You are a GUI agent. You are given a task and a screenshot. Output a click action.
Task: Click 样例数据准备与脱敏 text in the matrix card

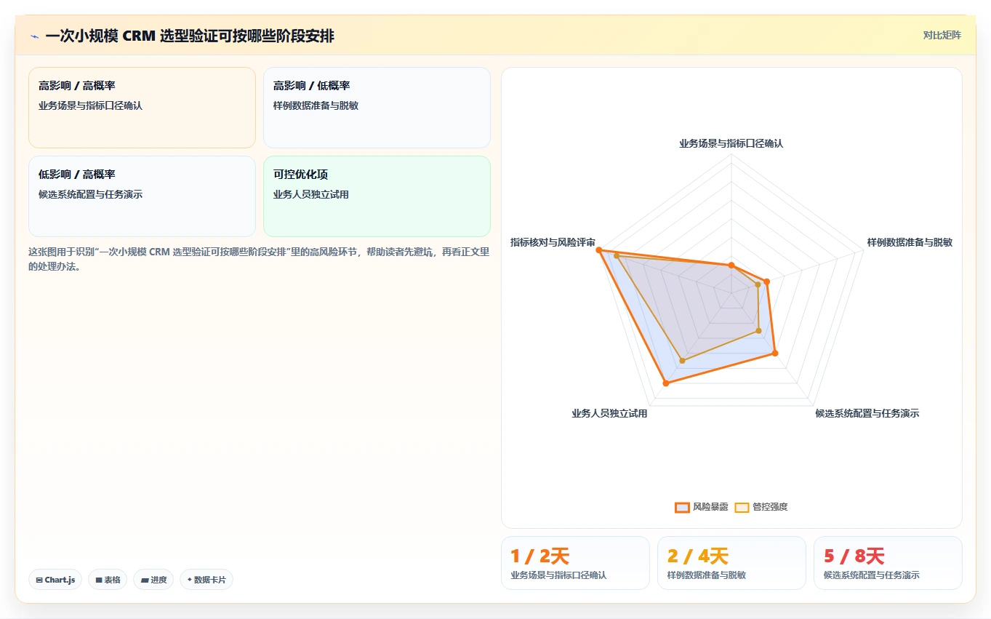coord(316,105)
